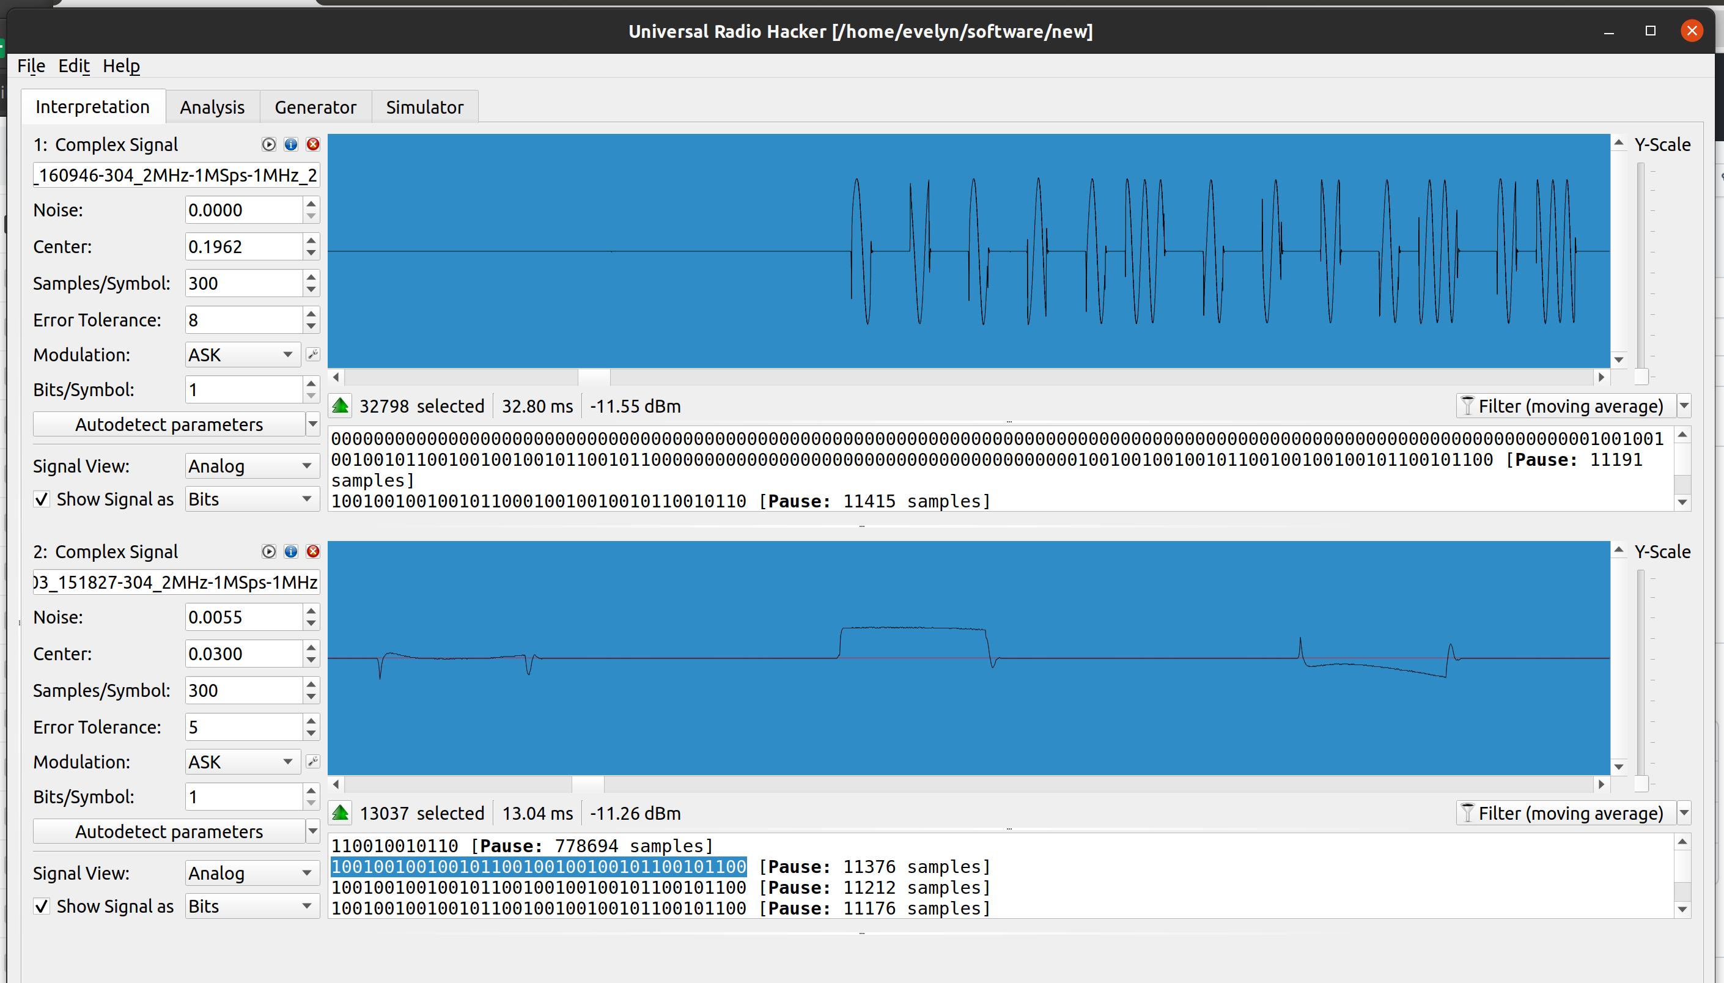Viewport: 1724px width, 983px height.
Task: Click green arrow icon in signal 2 status bar
Action: [x=340, y=813]
